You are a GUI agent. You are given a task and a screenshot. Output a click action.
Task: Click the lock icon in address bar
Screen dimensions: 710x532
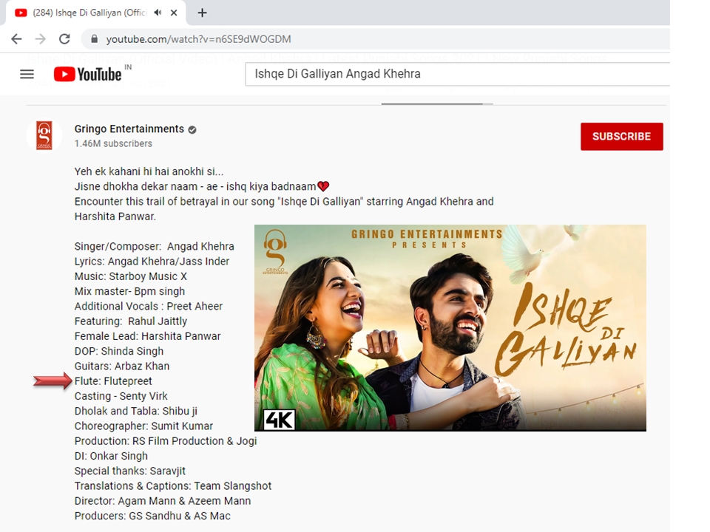point(94,39)
